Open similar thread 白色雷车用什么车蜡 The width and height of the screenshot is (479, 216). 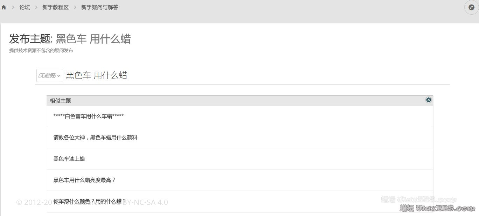tap(88, 116)
